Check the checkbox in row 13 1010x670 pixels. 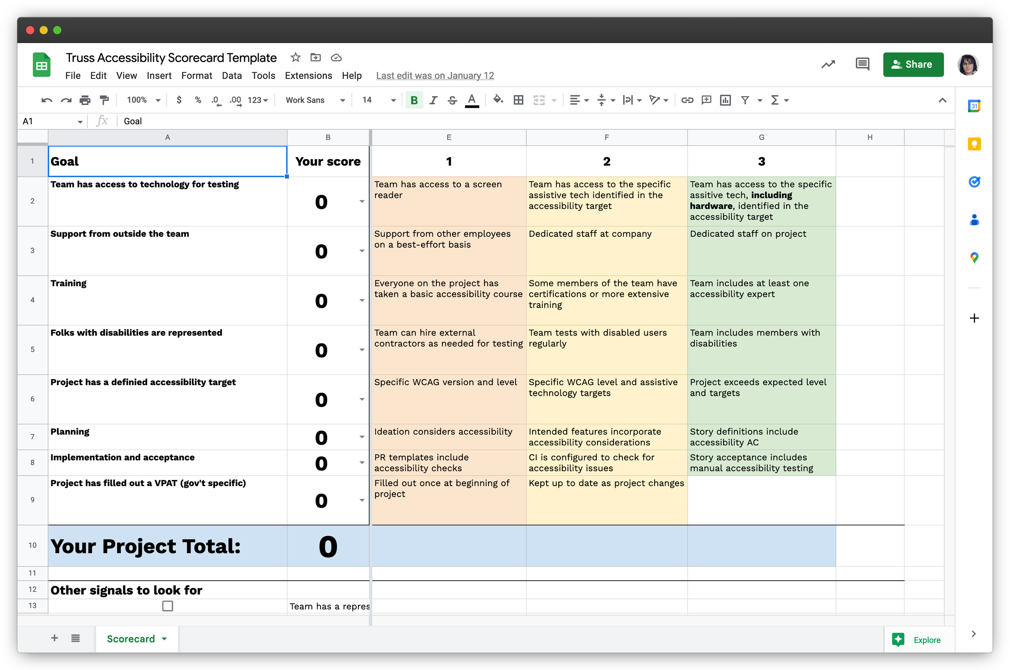[x=167, y=606]
